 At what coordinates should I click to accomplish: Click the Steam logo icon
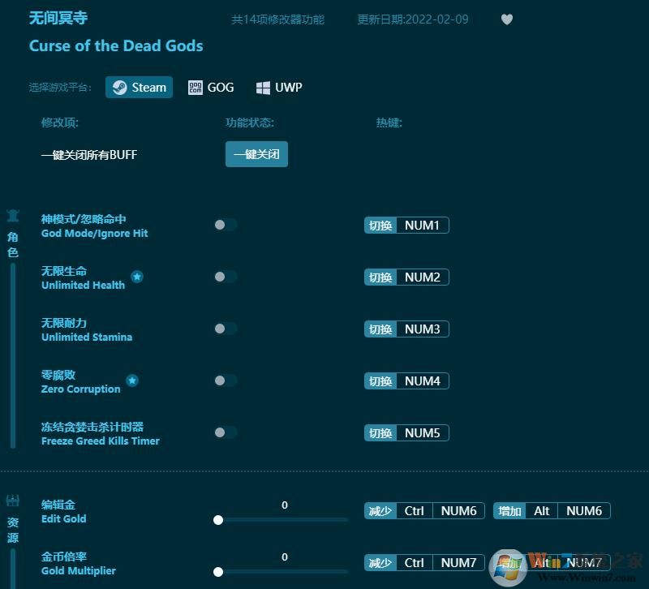118,87
